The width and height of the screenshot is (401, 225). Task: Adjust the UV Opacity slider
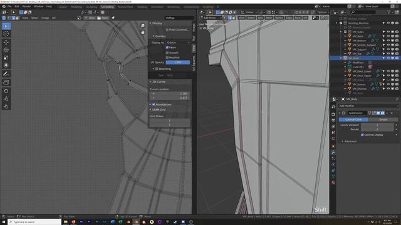pos(178,62)
